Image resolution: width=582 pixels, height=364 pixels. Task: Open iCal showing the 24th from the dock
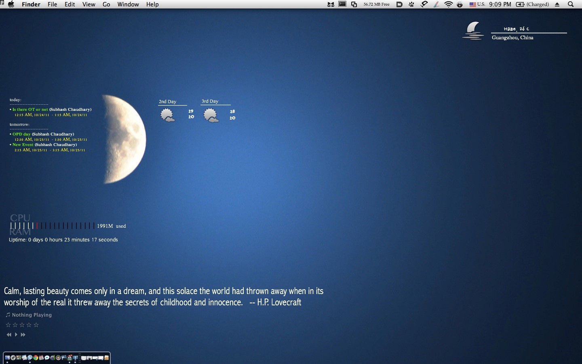coord(41,358)
